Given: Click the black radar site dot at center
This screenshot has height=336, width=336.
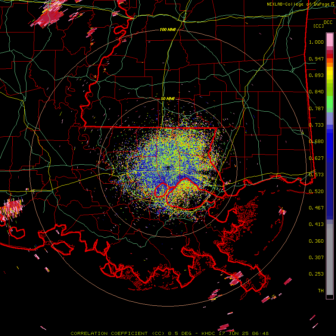Looking at the screenshot, I should (168, 168).
